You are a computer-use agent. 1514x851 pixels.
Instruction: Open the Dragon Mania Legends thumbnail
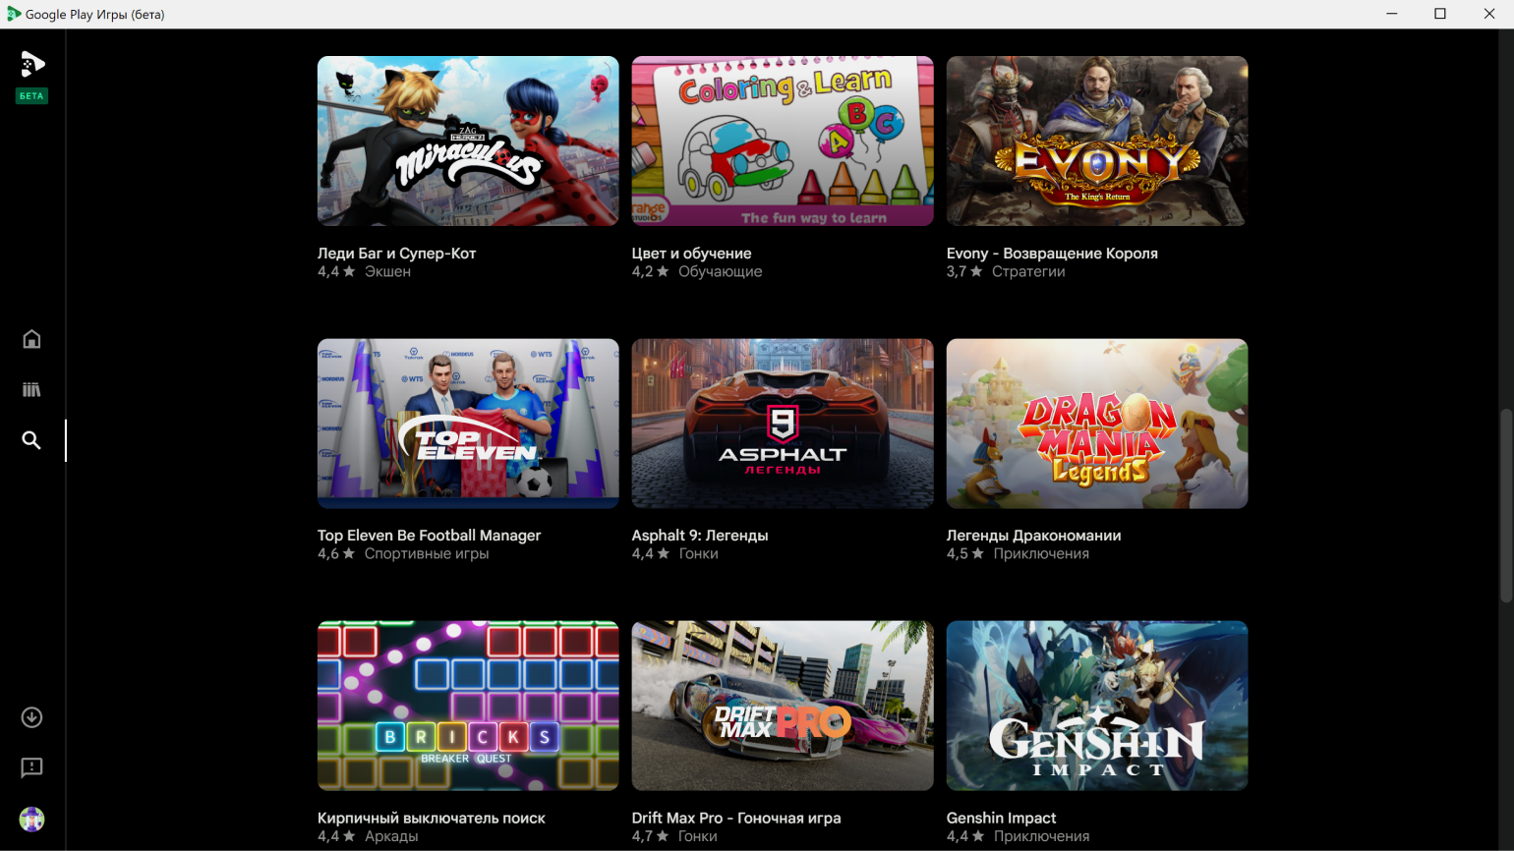tap(1097, 424)
